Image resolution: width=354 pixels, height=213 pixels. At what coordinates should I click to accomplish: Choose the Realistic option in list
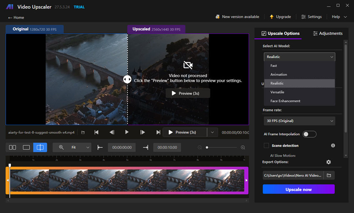coord(299,83)
